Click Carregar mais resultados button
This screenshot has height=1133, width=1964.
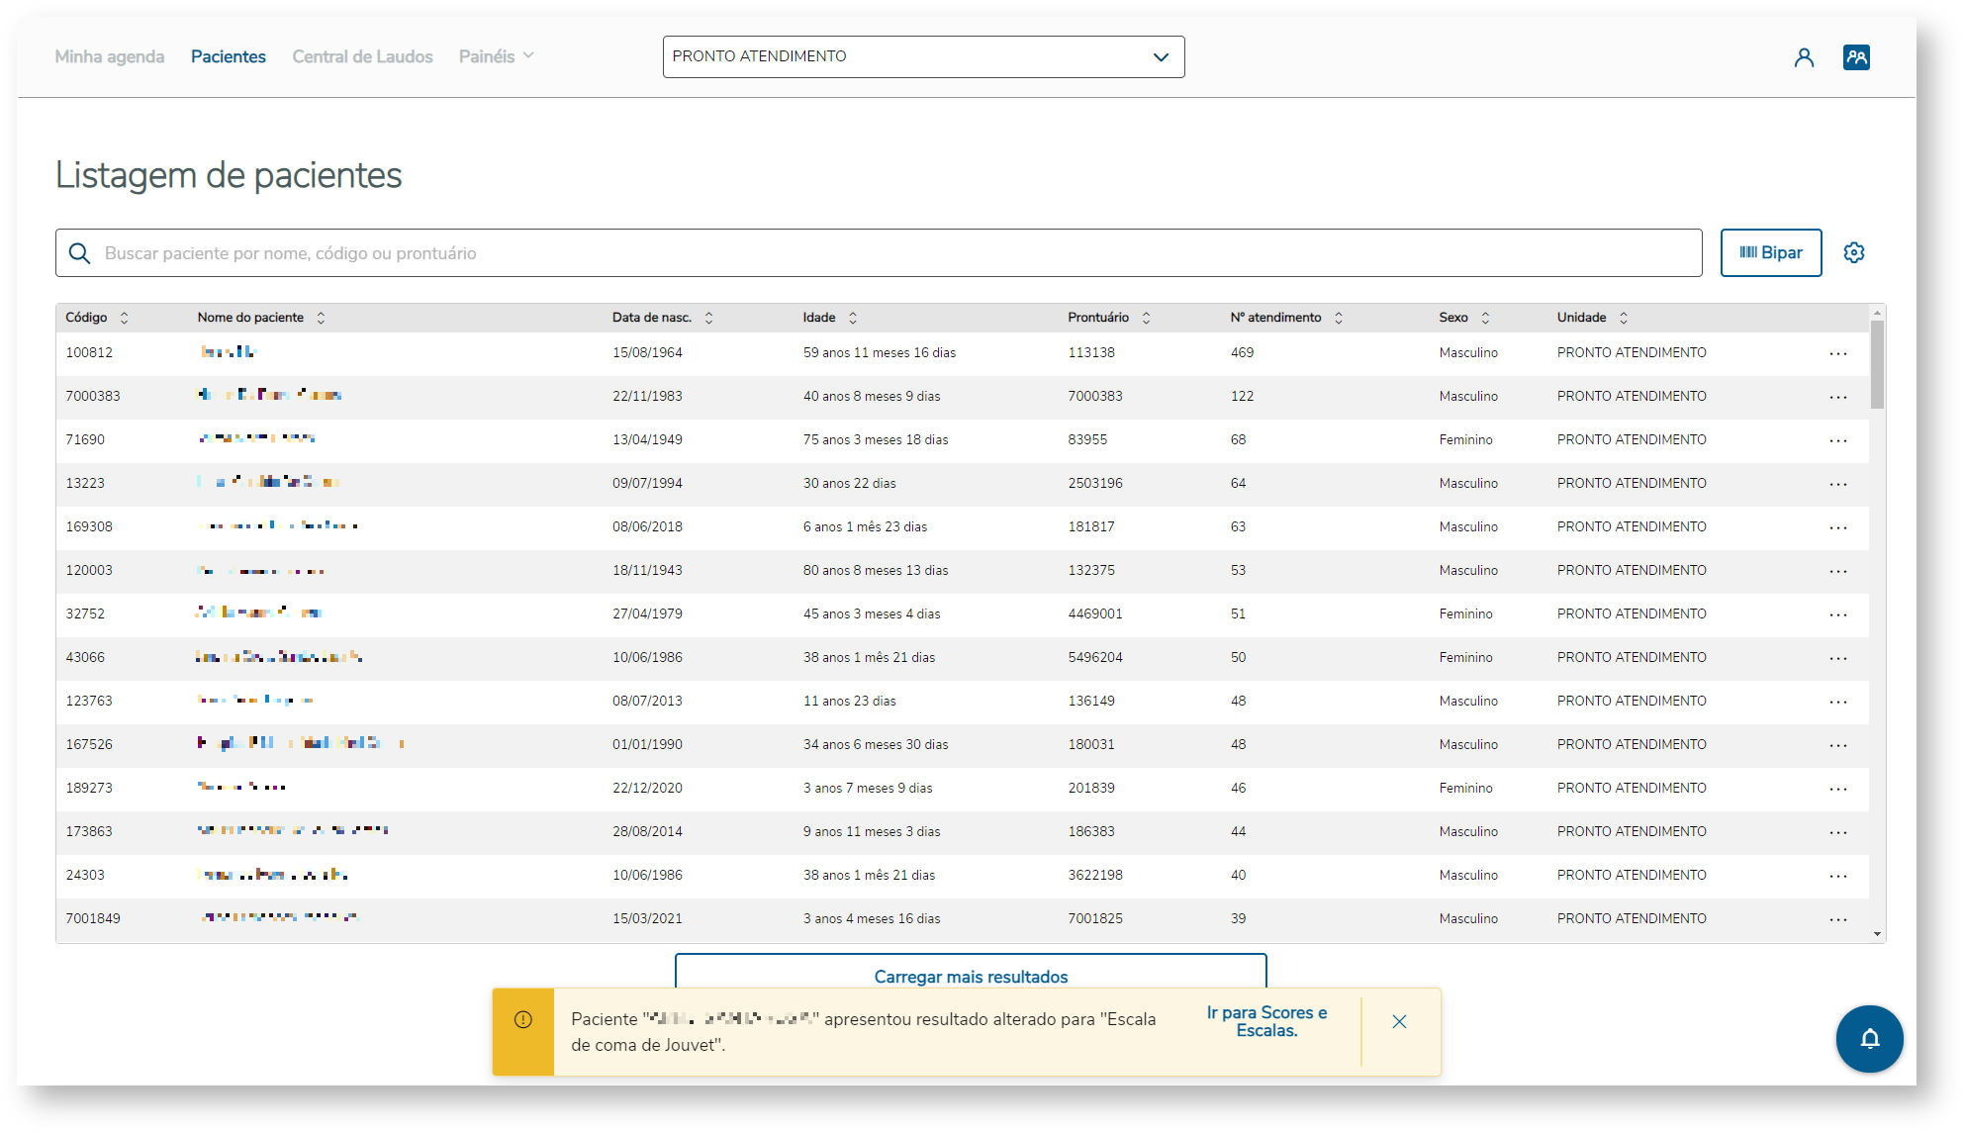tap(970, 976)
